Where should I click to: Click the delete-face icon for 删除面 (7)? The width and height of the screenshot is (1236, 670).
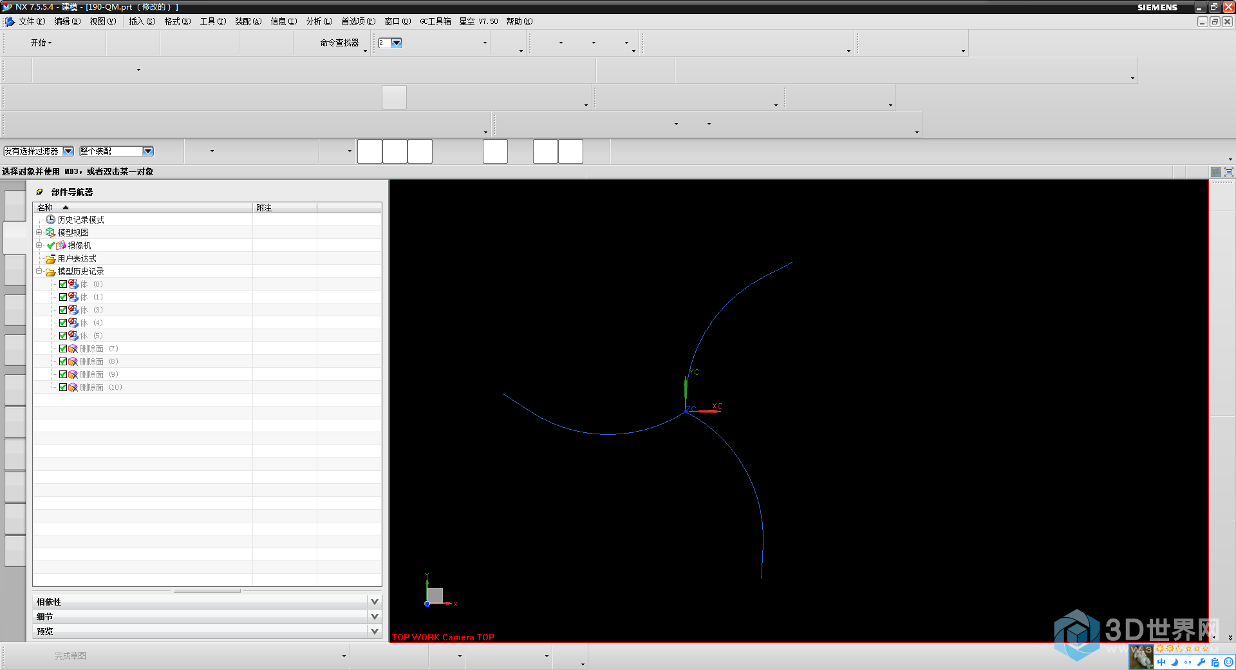73,349
